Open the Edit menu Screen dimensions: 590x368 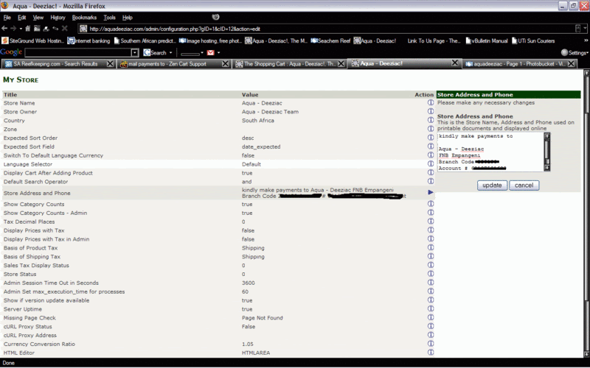tap(22, 17)
